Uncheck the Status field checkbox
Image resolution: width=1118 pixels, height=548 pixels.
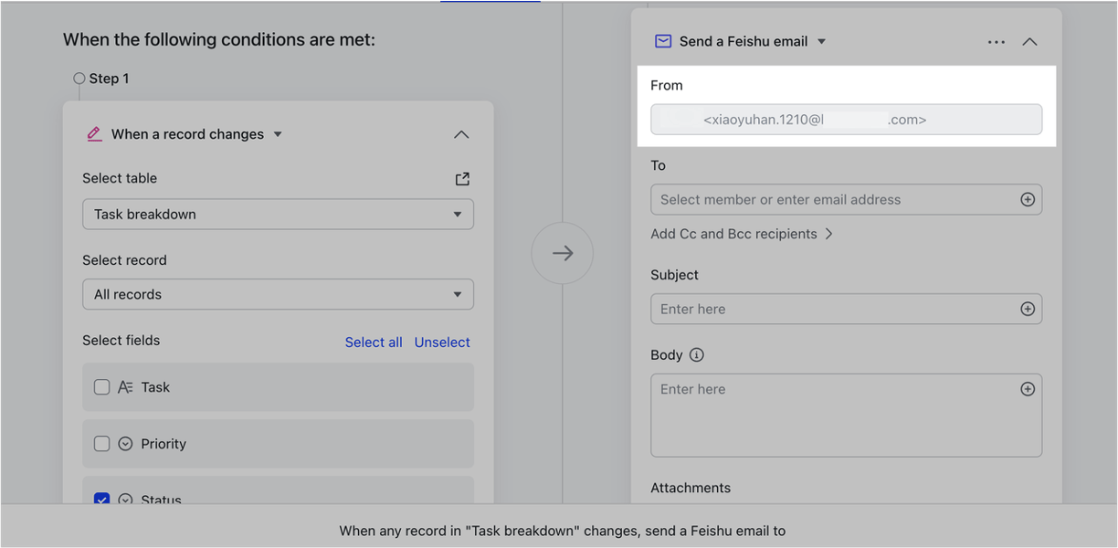pos(101,500)
